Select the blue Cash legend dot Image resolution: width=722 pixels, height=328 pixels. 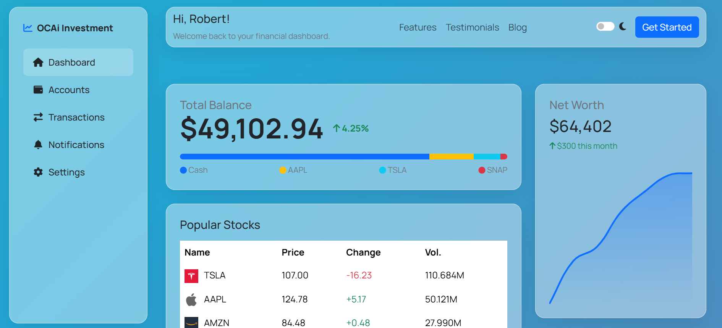[183, 170]
